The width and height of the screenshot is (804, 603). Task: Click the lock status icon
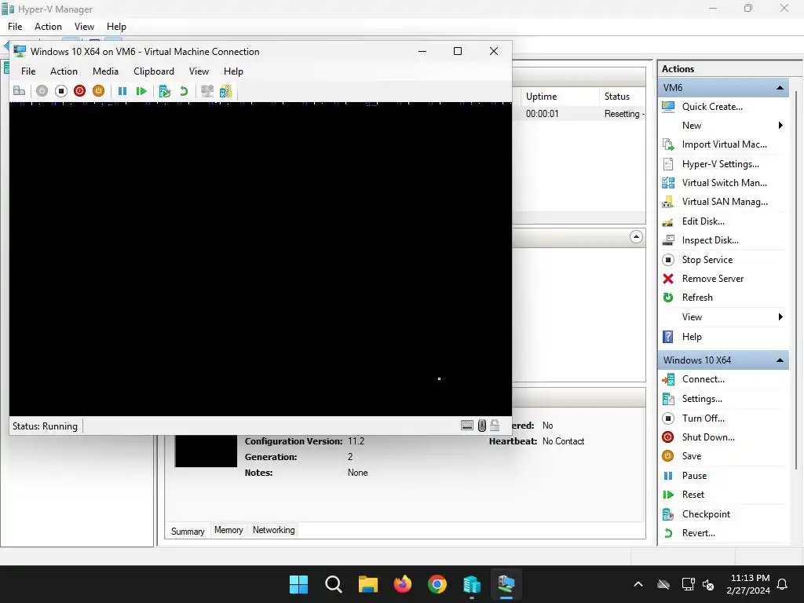point(495,425)
